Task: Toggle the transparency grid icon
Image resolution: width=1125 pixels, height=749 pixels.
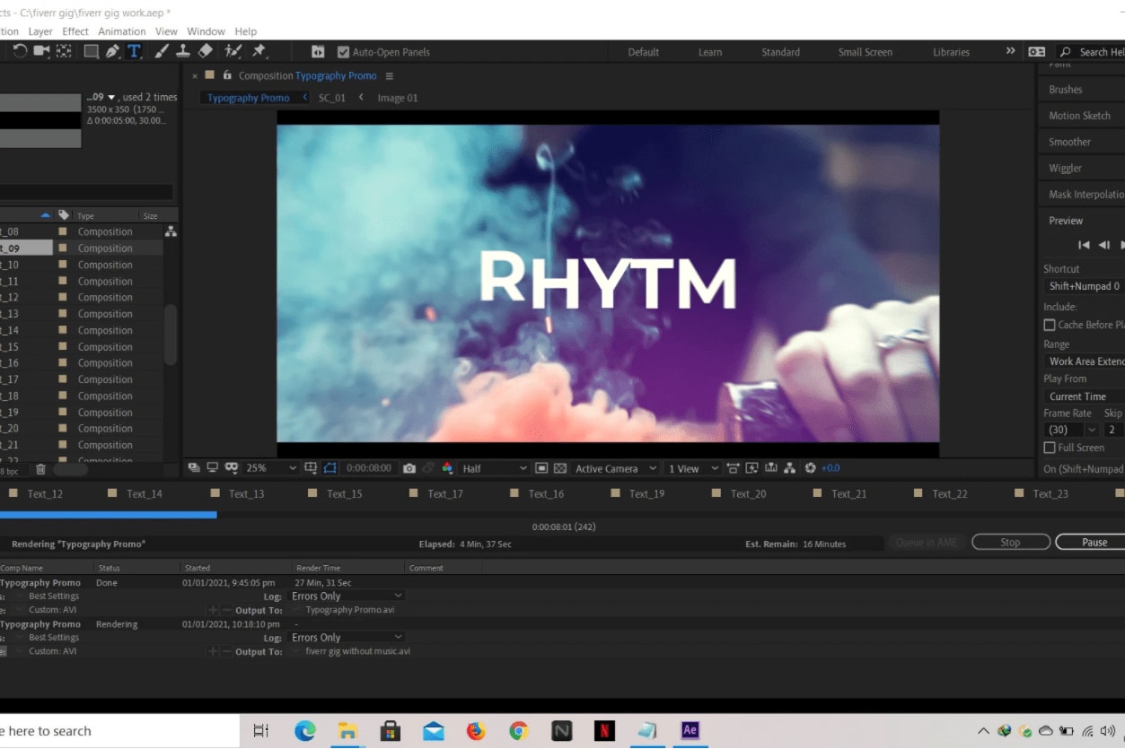Action: pos(560,468)
